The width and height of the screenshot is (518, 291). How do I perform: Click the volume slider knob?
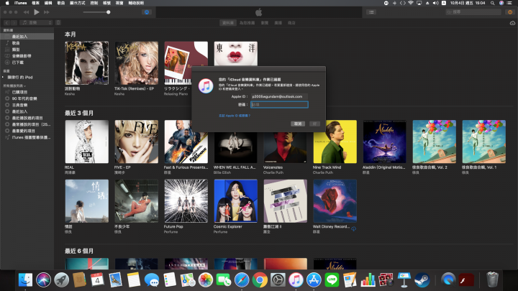[x=109, y=12]
